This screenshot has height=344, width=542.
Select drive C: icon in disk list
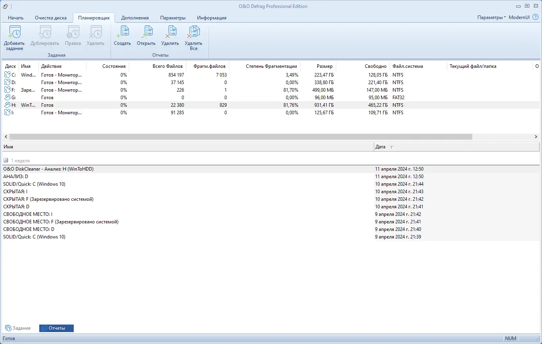click(8, 75)
